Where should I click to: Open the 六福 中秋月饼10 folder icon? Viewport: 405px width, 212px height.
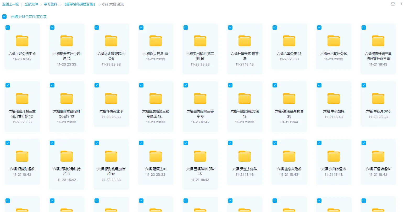click(x=378, y=99)
